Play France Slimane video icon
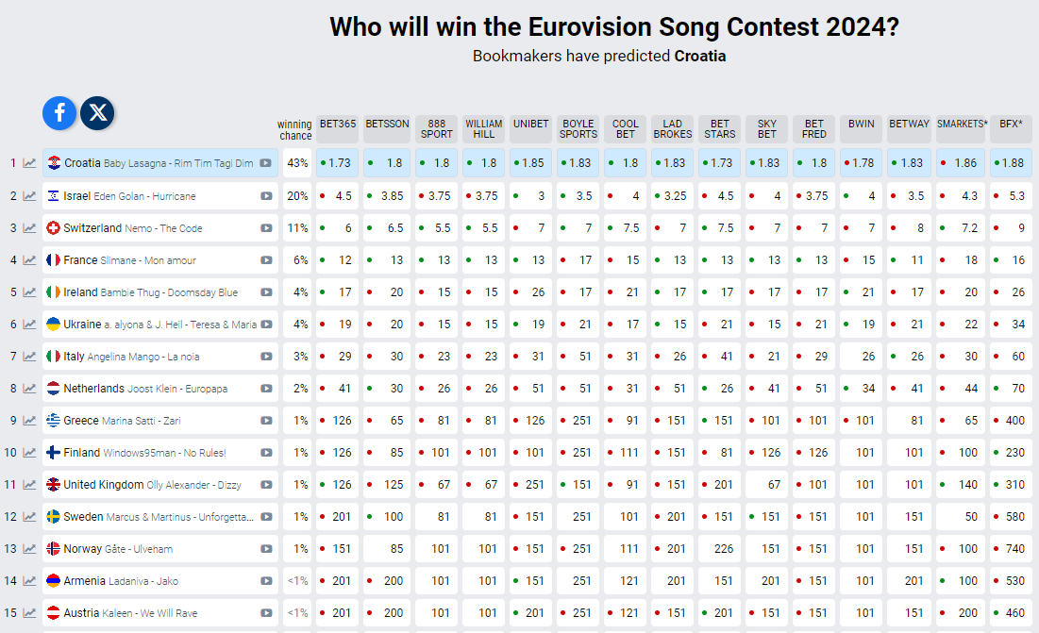This screenshot has height=633, width=1039. tap(266, 260)
